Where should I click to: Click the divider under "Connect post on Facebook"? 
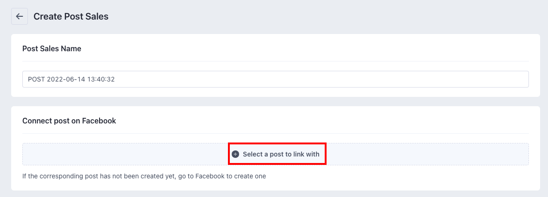click(x=275, y=133)
